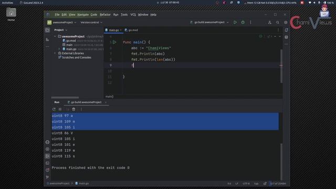336x189 pixels.
Task: Open the Refactor menu
Action: [105, 15]
